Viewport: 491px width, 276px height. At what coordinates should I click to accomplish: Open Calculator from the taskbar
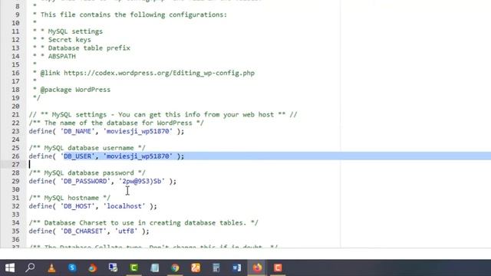216,268
